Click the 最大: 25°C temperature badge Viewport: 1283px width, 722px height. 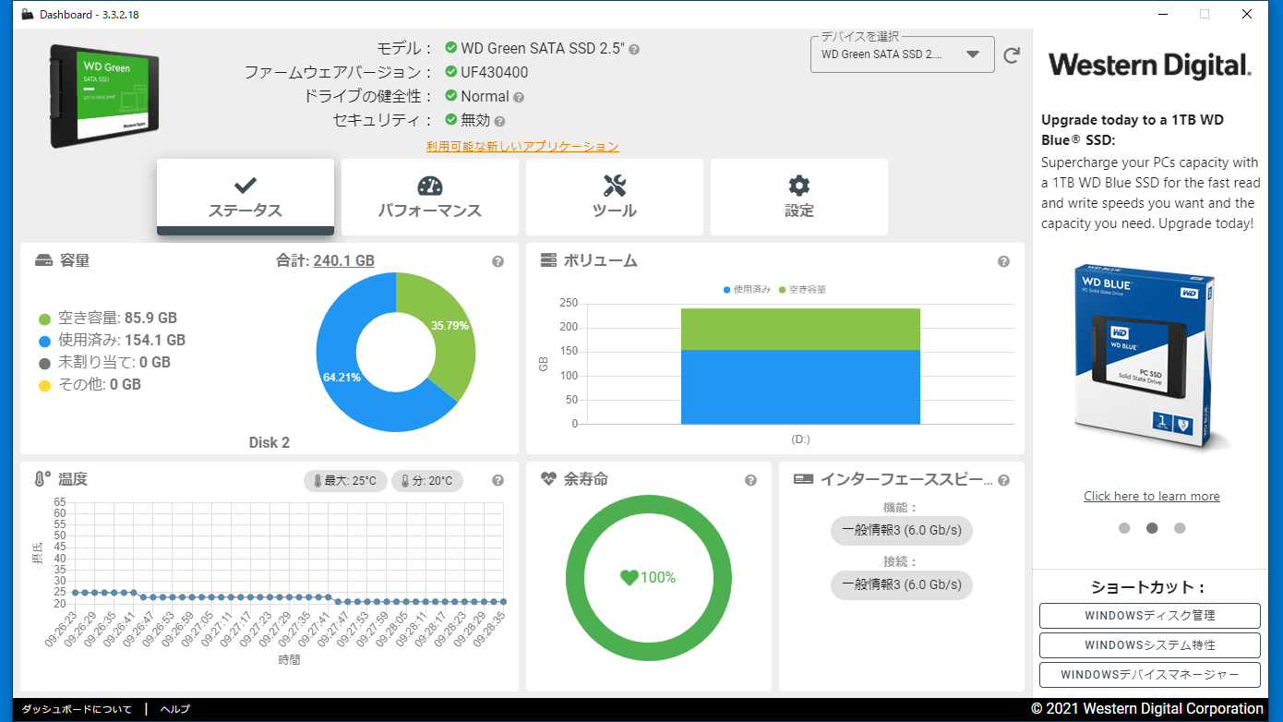pos(345,481)
